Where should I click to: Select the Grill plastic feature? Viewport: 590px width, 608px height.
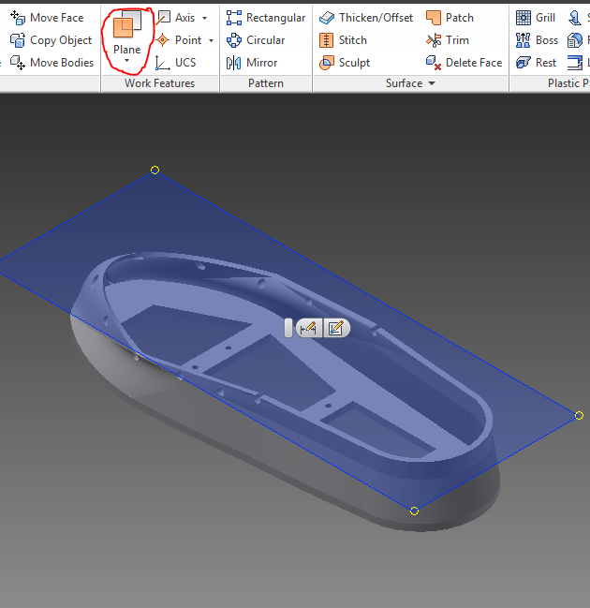click(536, 18)
